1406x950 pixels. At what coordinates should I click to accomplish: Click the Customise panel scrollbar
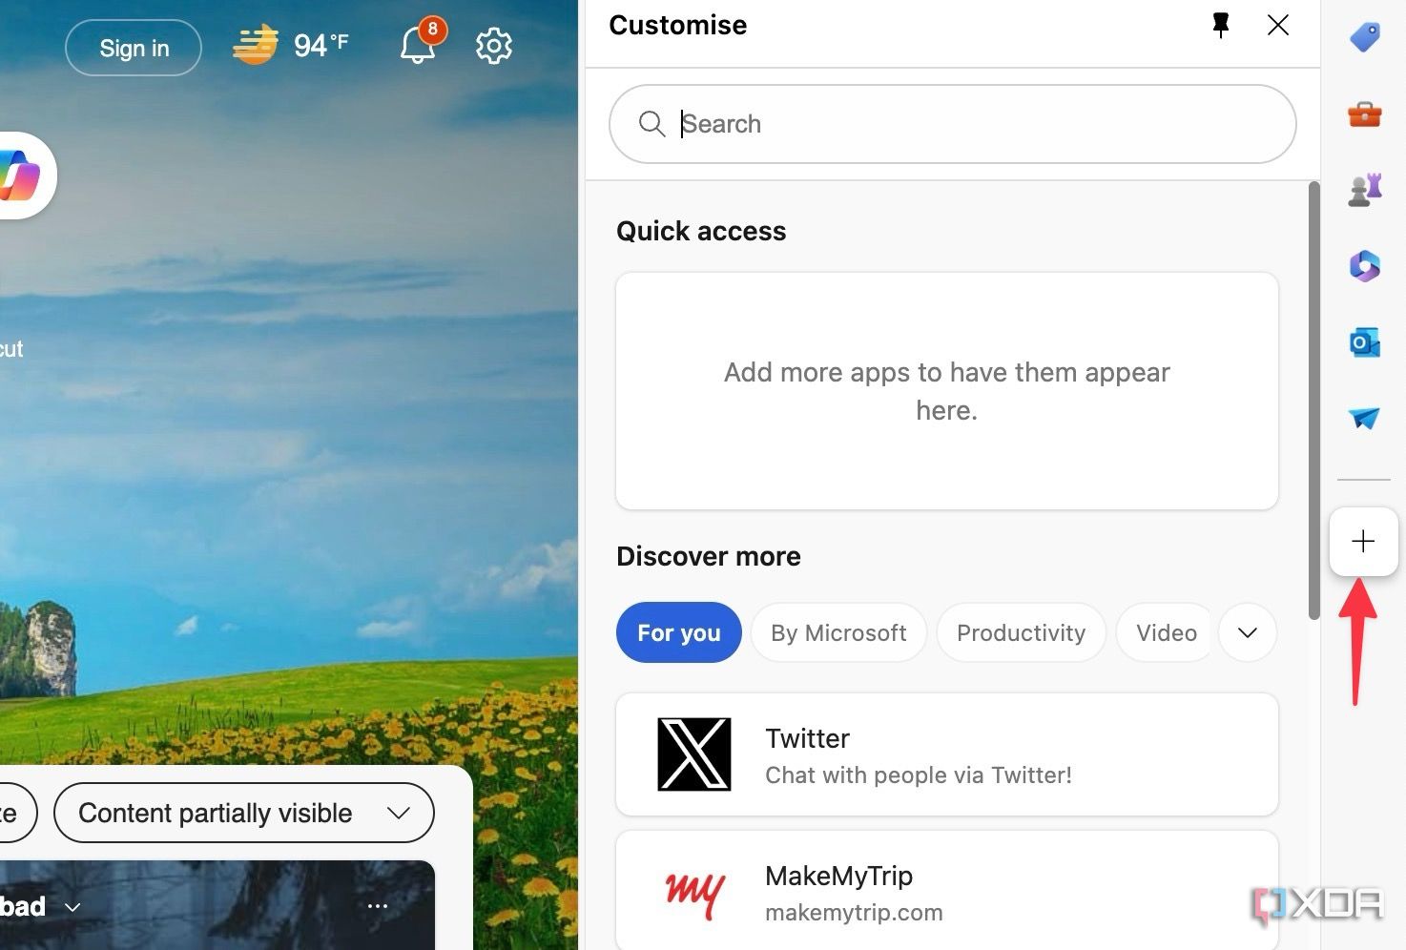coord(1313,401)
